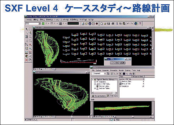Select Cut / Fill Tab. list row
174x125 pixels.
coord(132,79)
